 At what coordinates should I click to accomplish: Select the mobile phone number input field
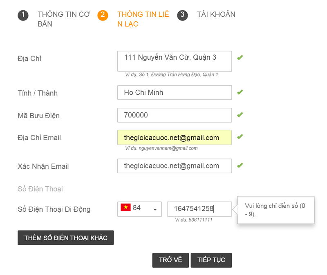200,209
